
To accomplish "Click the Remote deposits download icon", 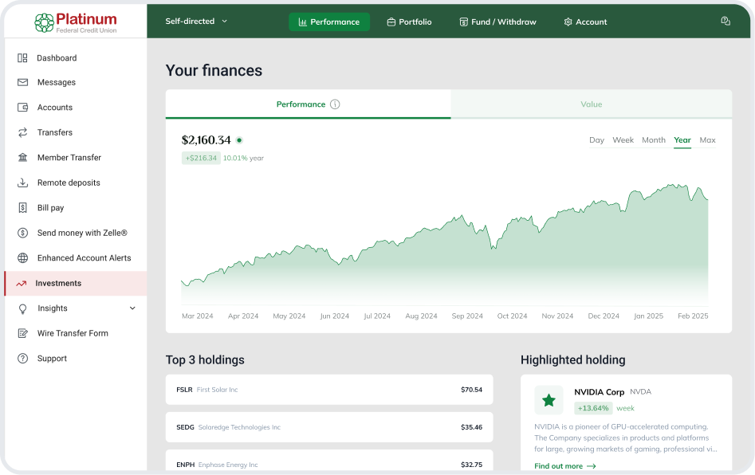I will point(22,183).
